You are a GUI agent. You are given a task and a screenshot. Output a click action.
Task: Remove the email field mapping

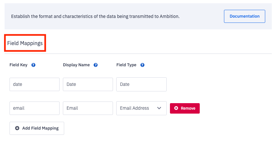pyautogui.click(x=185, y=108)
